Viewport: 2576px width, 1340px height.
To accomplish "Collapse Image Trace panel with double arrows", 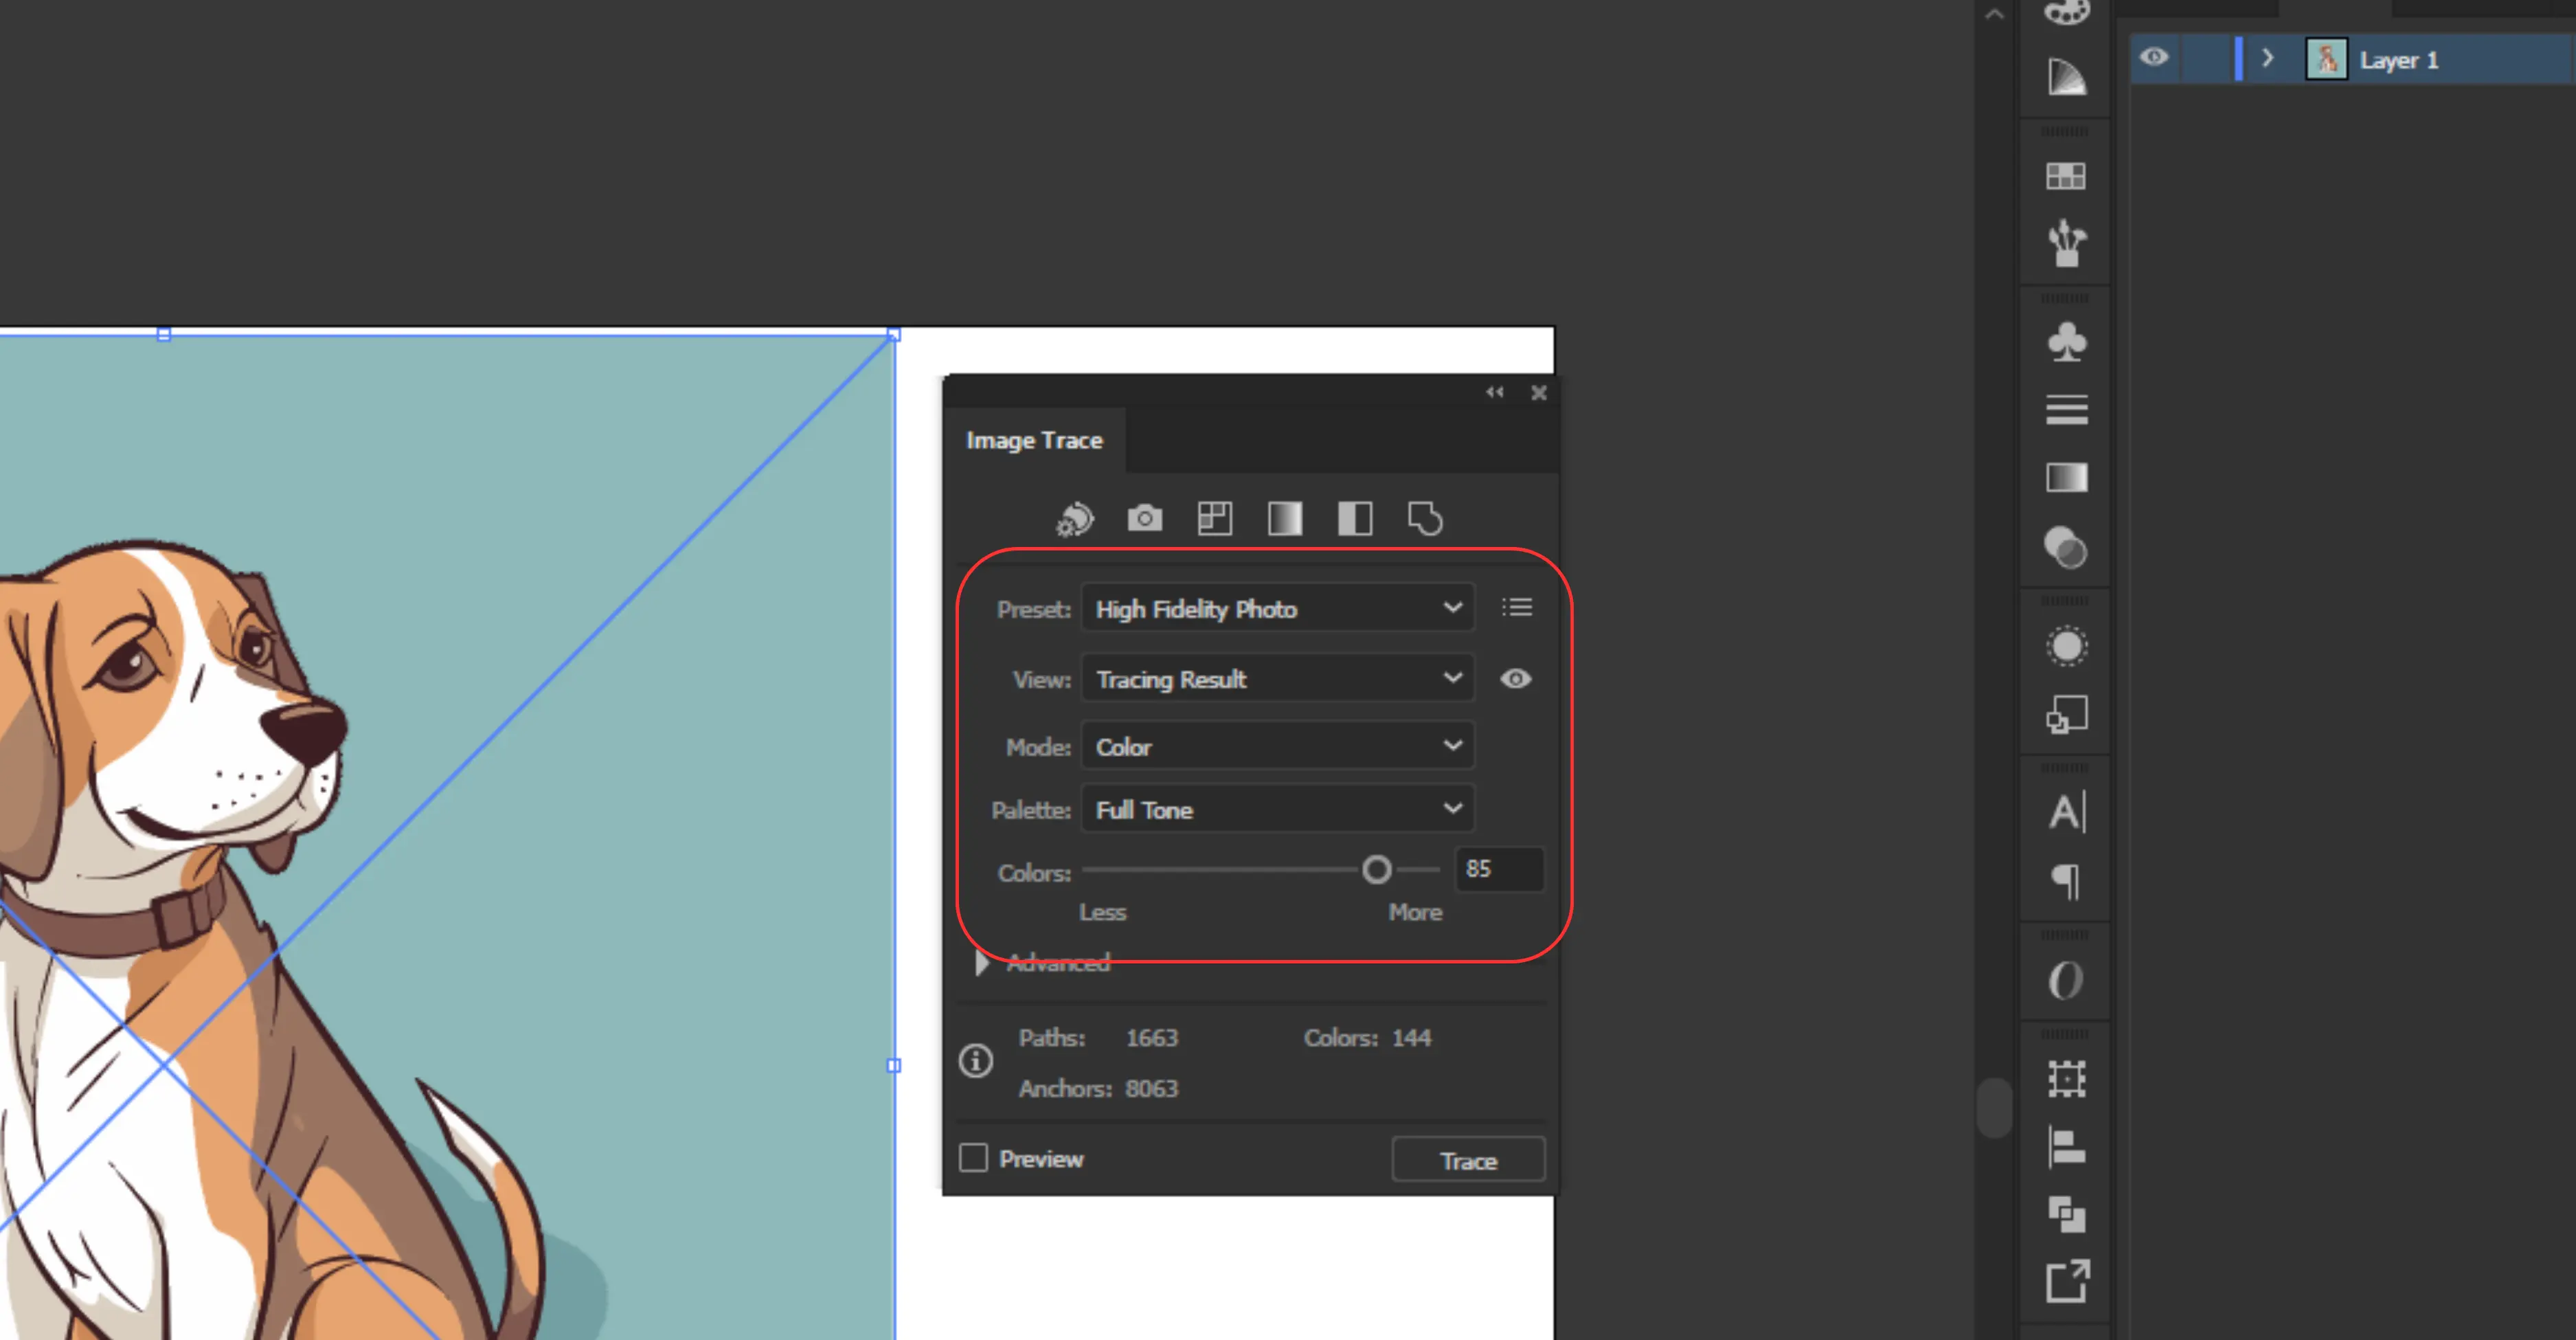I will [1494, 392].
